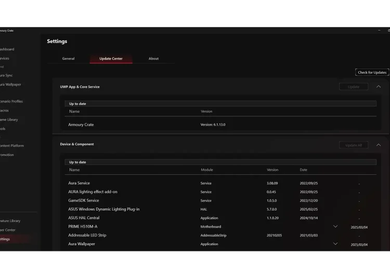Screen dimensions: 390x278
Task: Click the HAL module cell
Action: point(204,210)
